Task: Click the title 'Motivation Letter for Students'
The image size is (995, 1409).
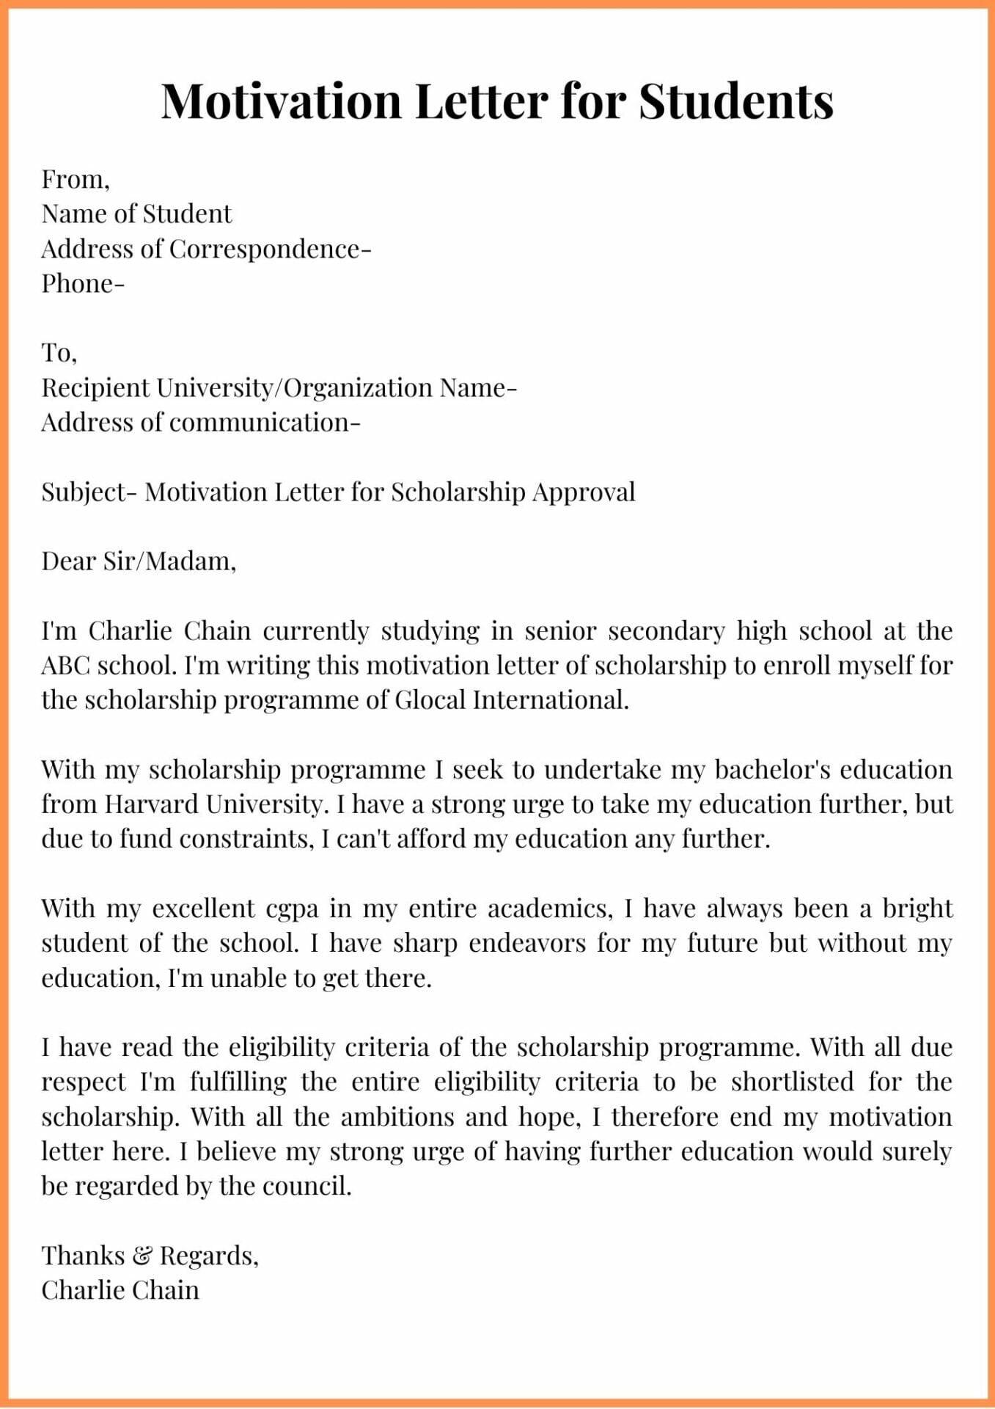Action: [x=497, y=101]
